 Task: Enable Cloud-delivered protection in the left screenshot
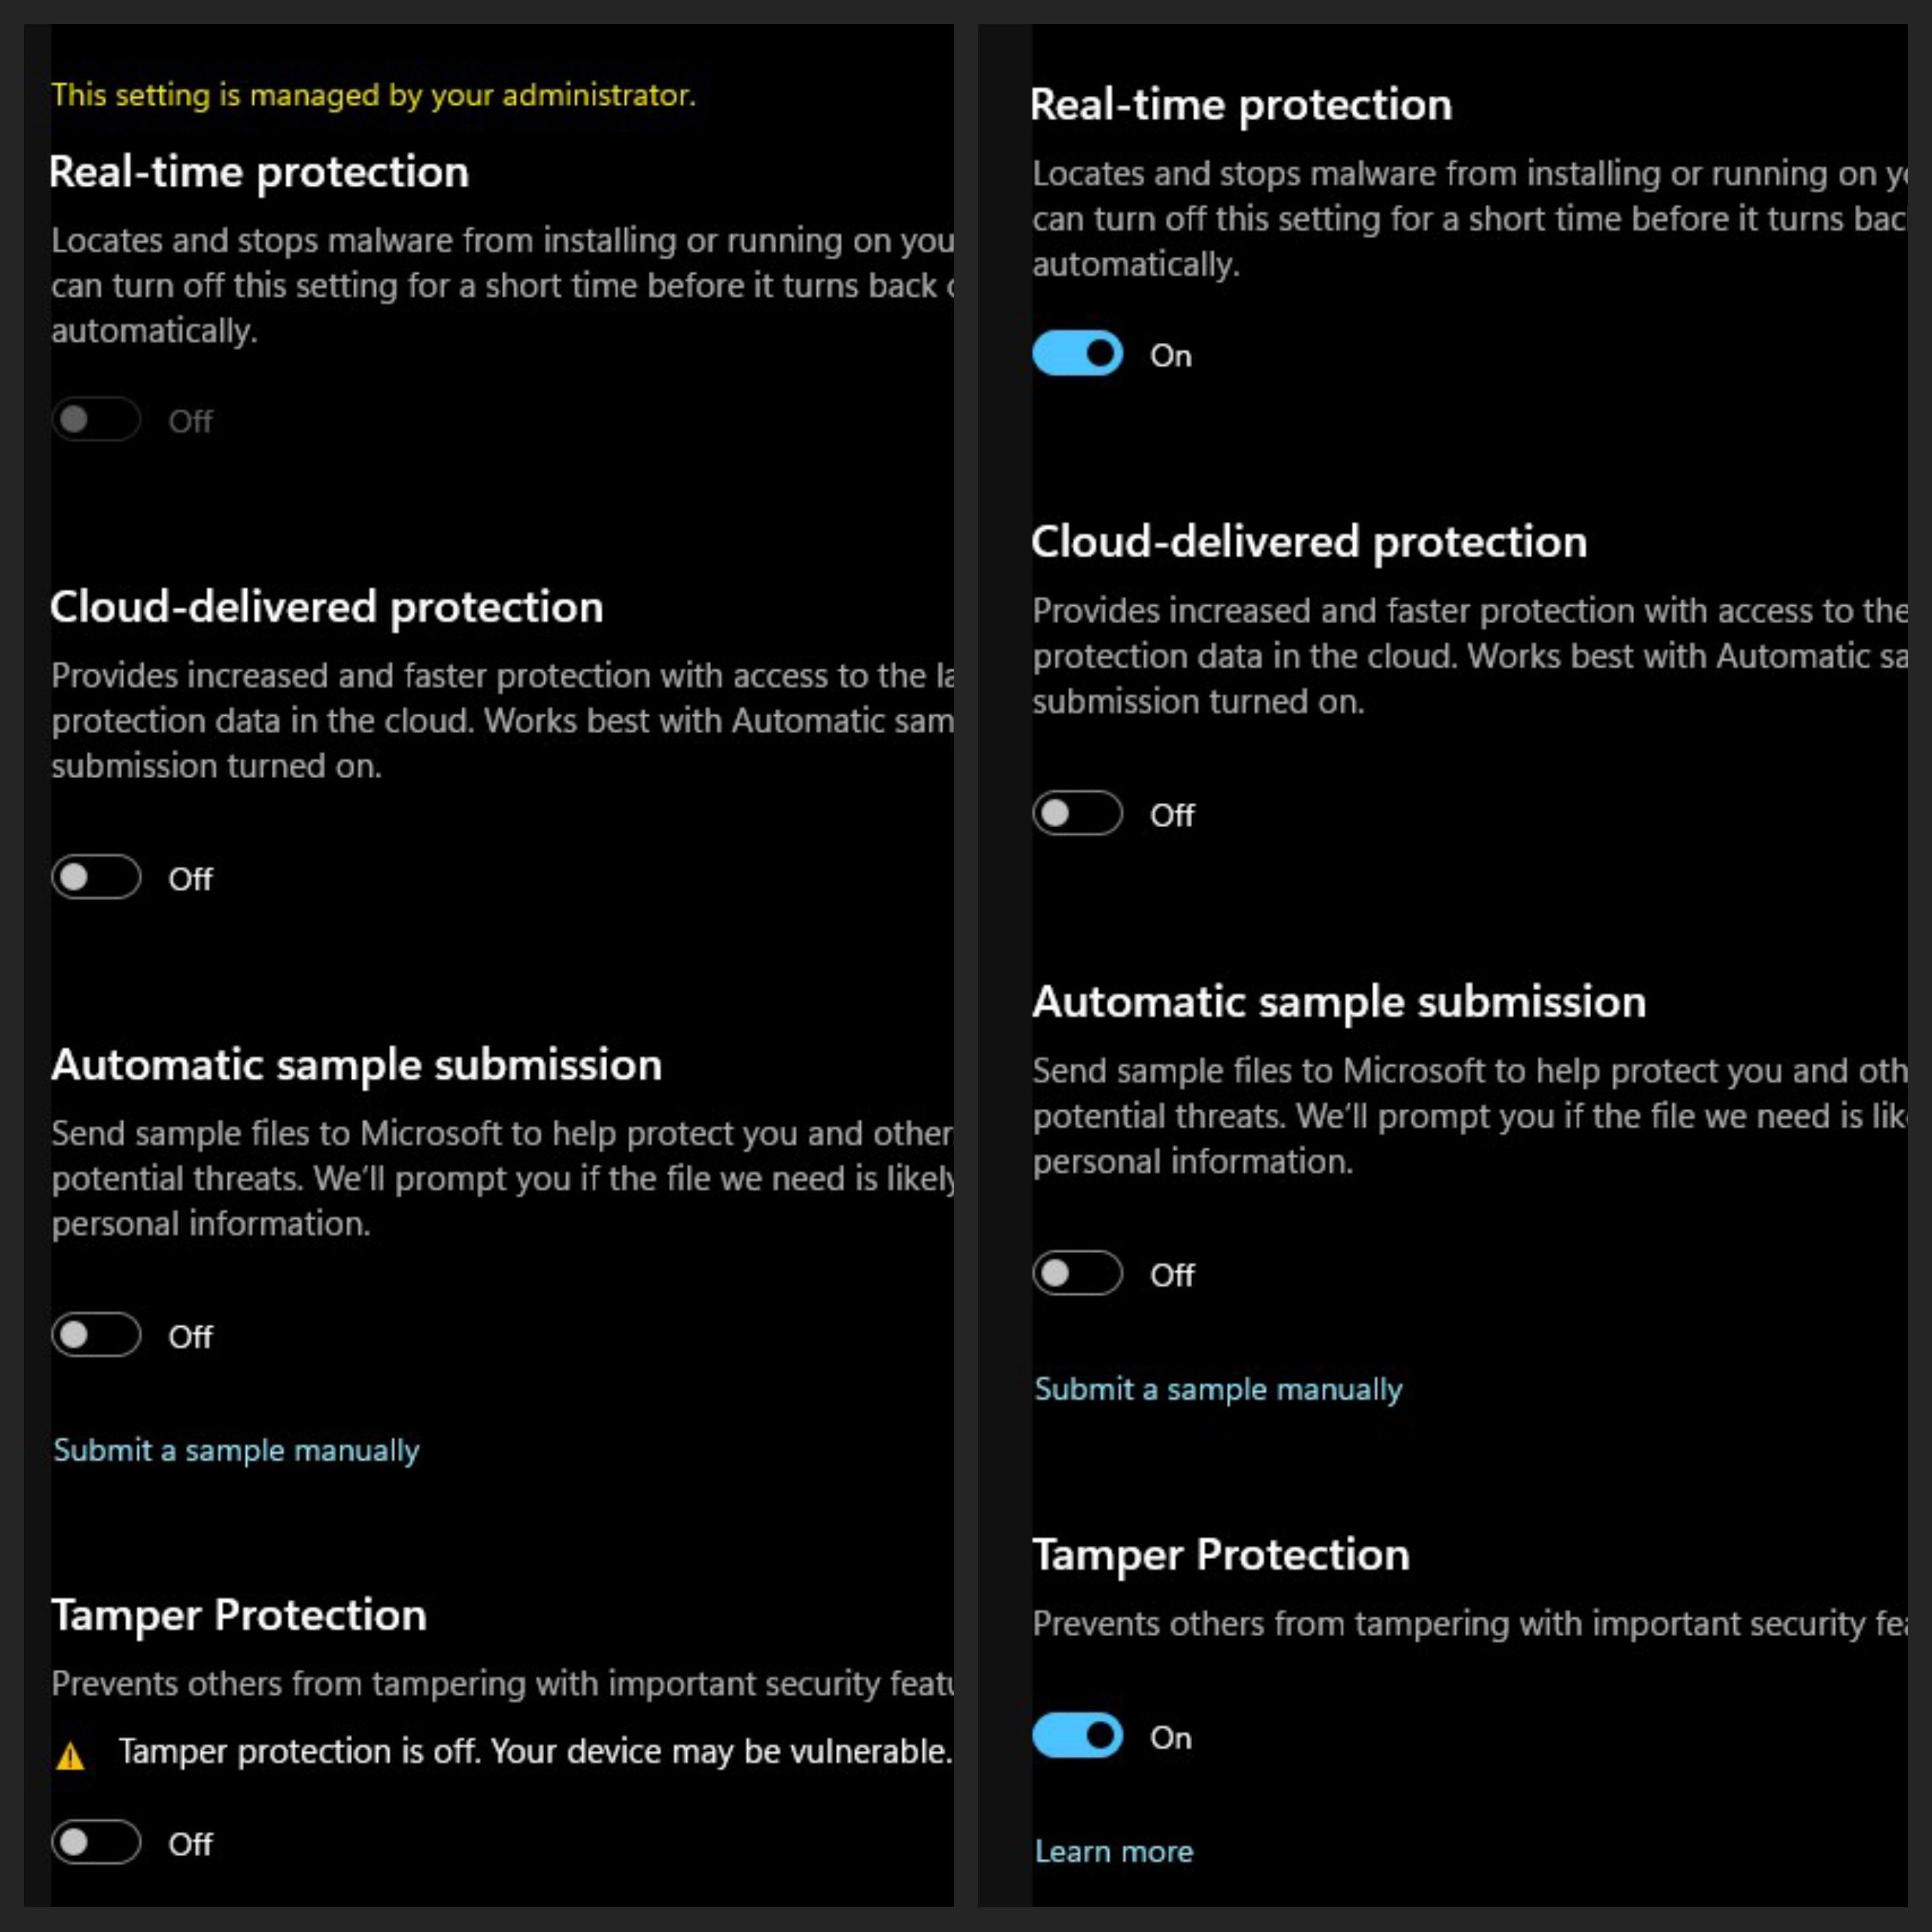[96, 877]
